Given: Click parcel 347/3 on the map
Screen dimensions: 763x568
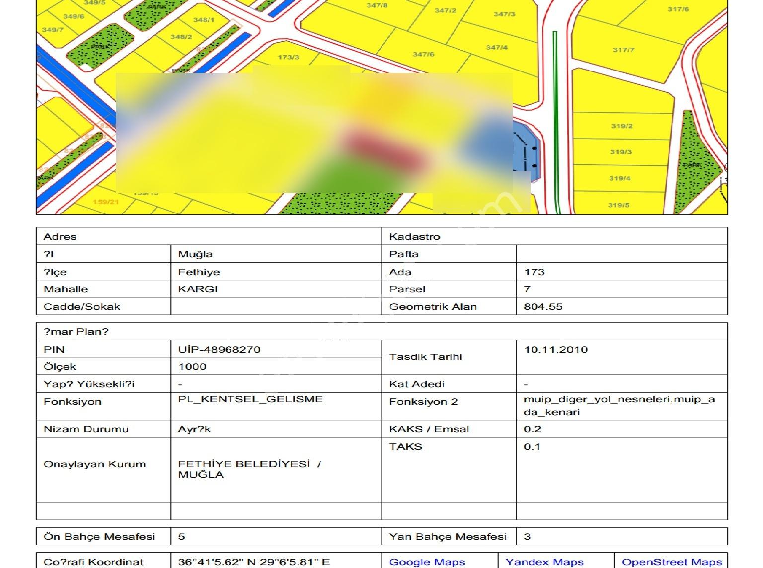Looking at the screenshot, I should [x=504, y=14].
